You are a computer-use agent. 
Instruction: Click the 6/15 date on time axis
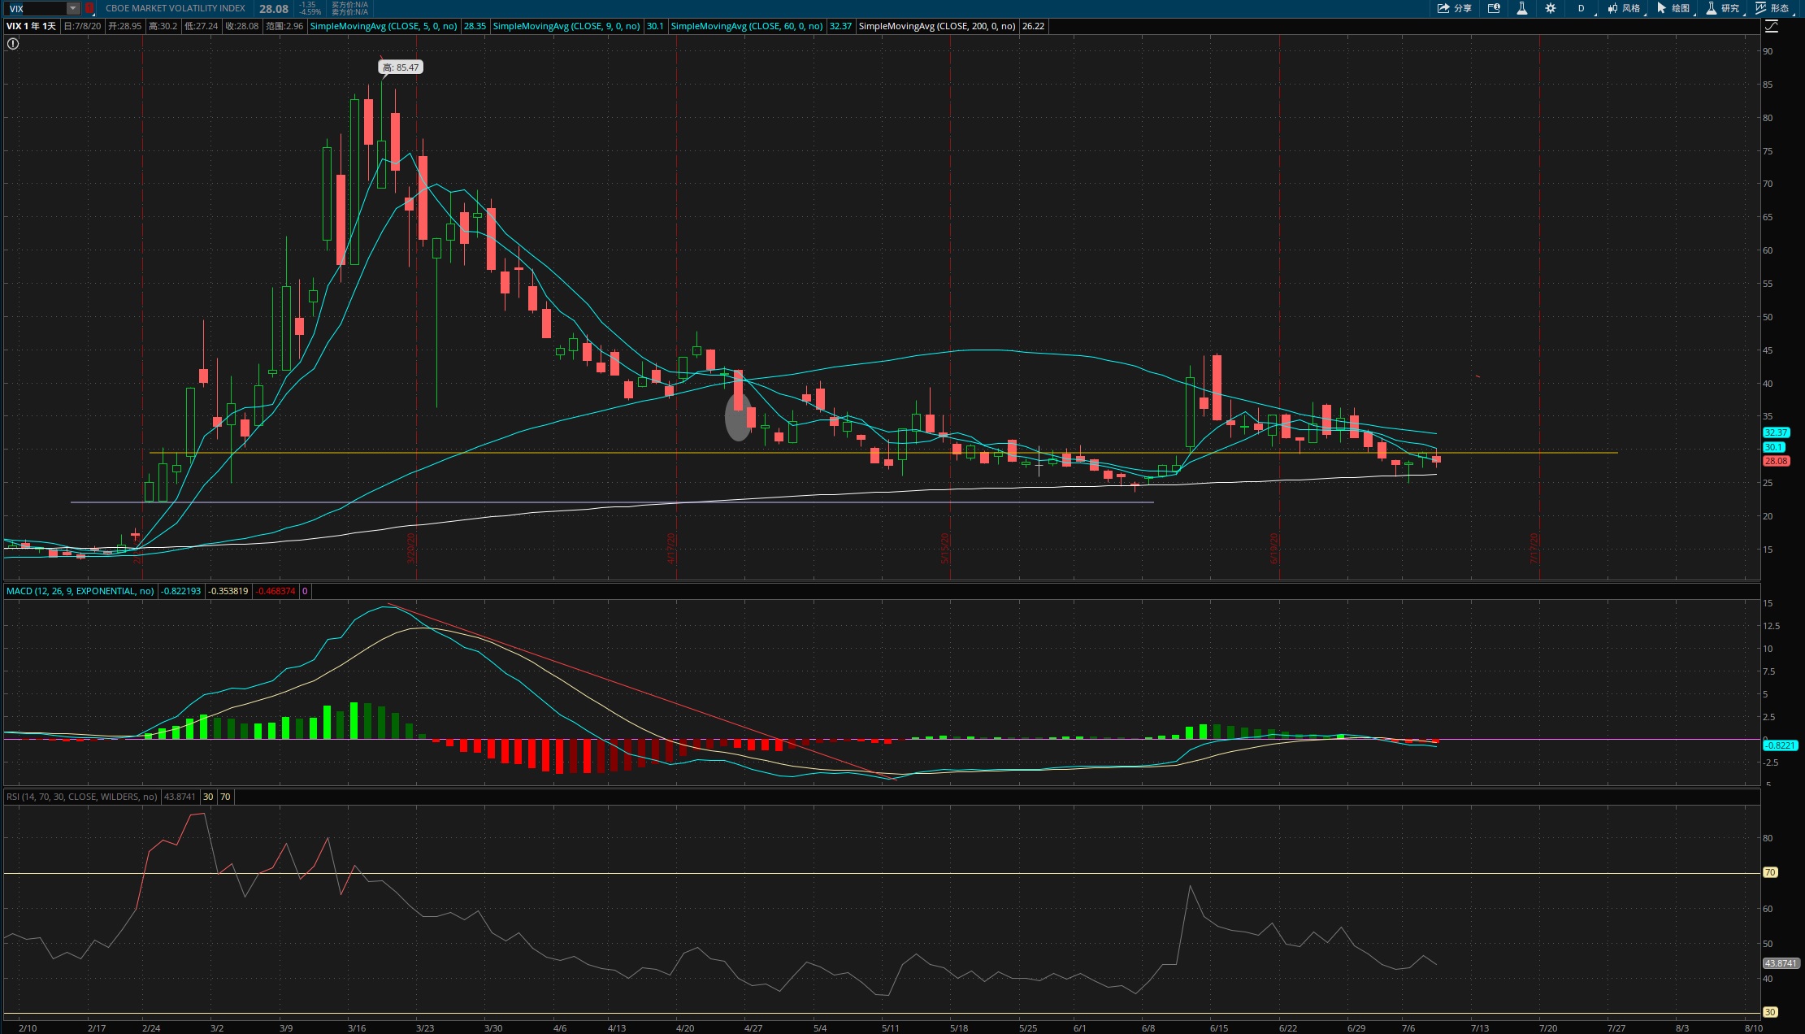[1219, 1027]
